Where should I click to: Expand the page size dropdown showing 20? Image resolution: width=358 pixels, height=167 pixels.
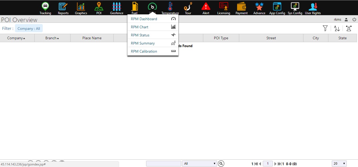coord(339,164)
